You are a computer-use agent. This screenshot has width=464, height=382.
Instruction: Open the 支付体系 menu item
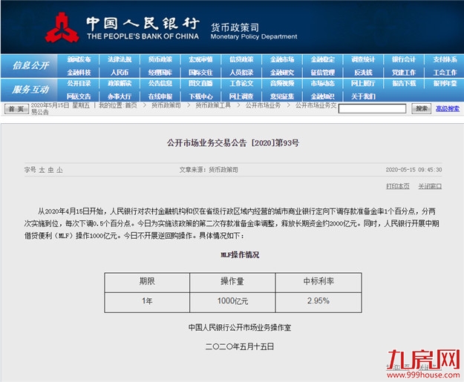click(445, 59)
